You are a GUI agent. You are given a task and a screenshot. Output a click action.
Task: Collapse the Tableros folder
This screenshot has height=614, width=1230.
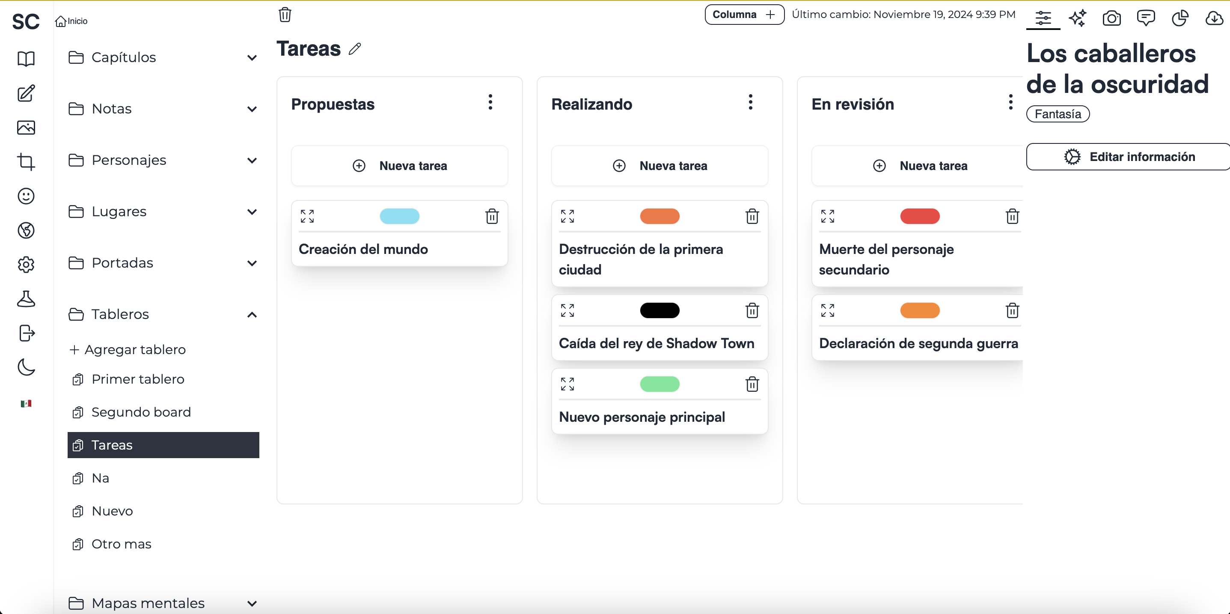(163, 314)
